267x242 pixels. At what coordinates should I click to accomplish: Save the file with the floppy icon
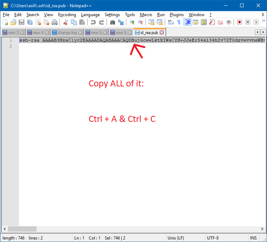[22, 22]
